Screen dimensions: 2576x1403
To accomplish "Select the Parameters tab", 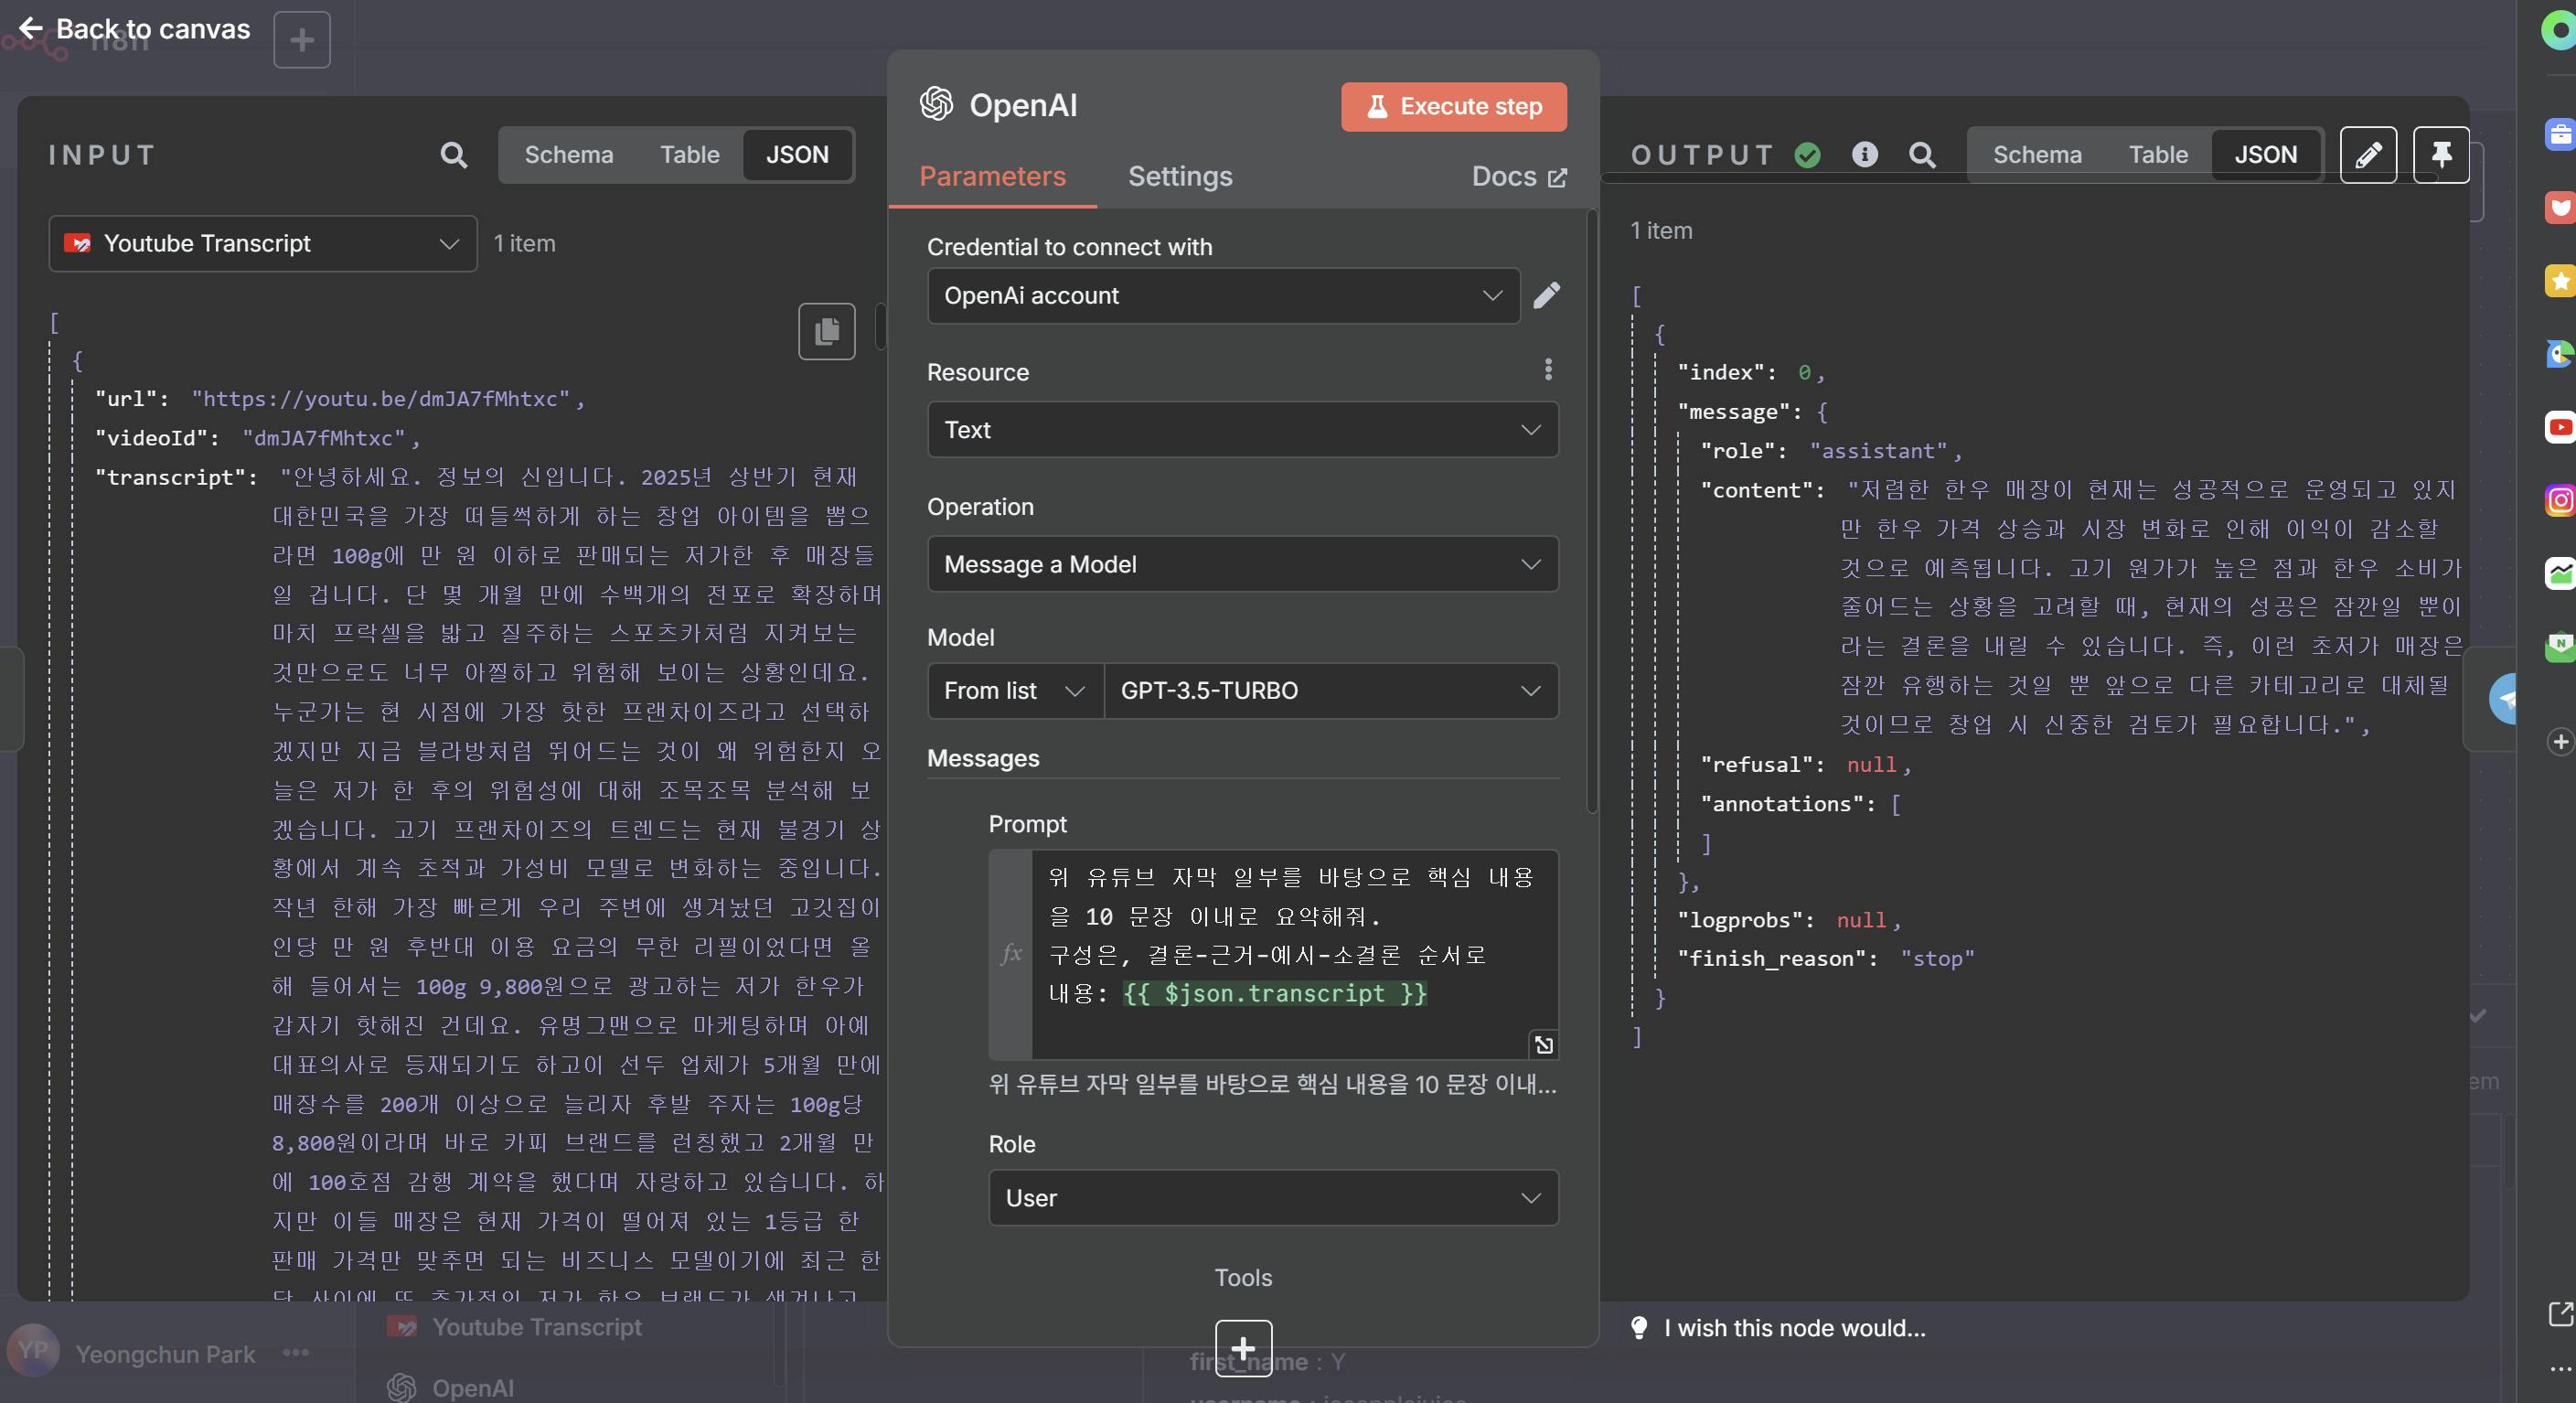I will pyautogui.click(x=992, y=176).
